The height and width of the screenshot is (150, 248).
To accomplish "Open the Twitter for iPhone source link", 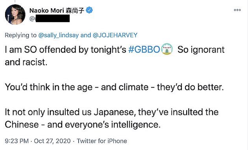I will click(102, 141).
